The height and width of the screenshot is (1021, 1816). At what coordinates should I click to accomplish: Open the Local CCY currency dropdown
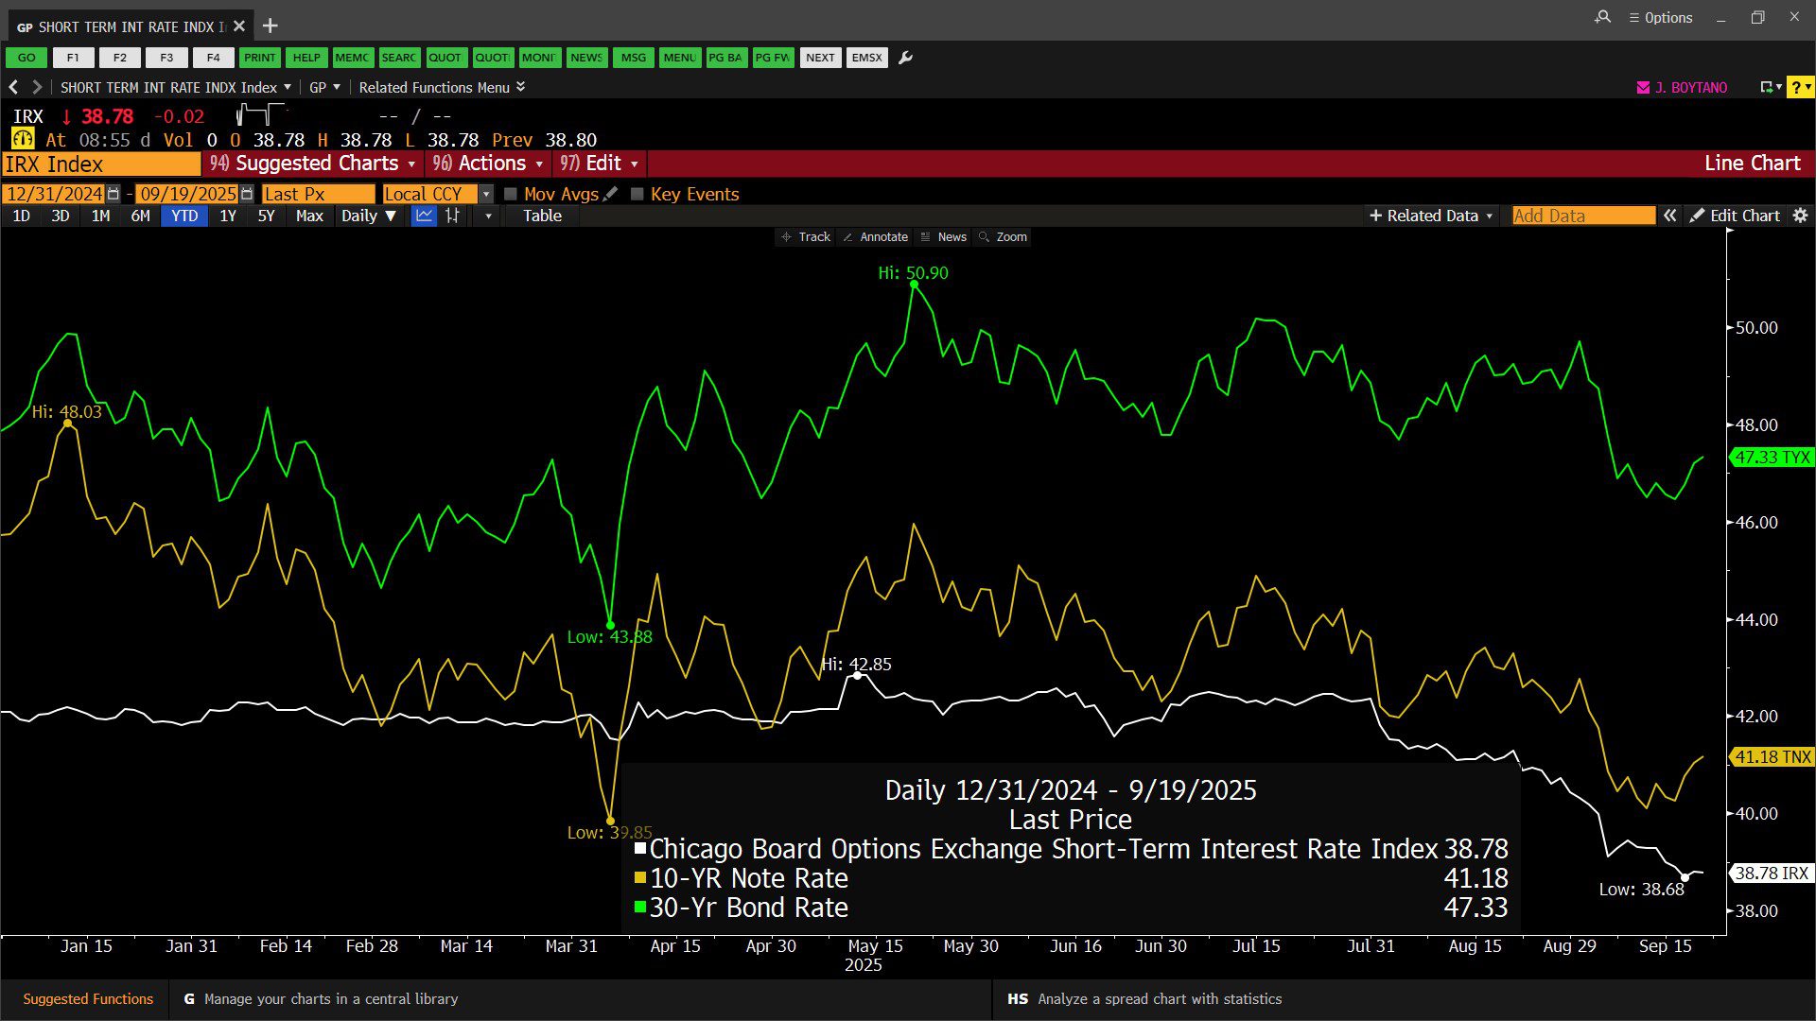[486, 194]
